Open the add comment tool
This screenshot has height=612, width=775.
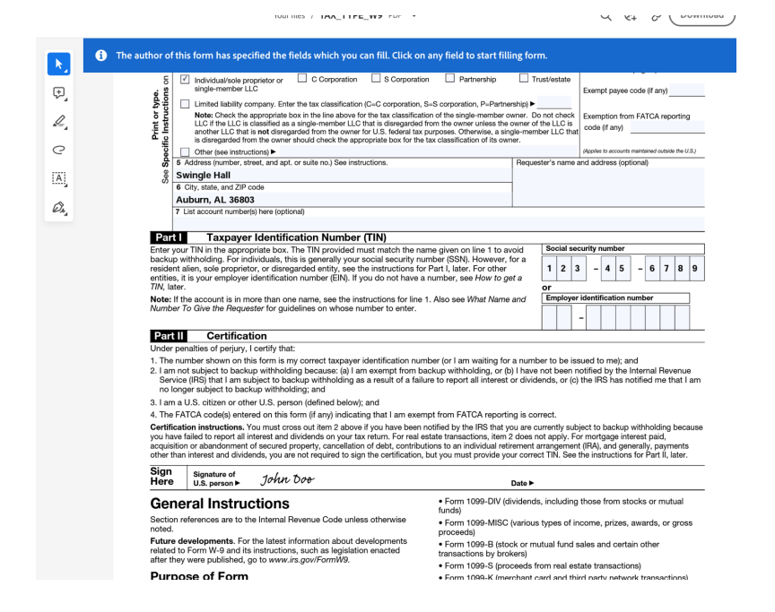pos(59,93)
